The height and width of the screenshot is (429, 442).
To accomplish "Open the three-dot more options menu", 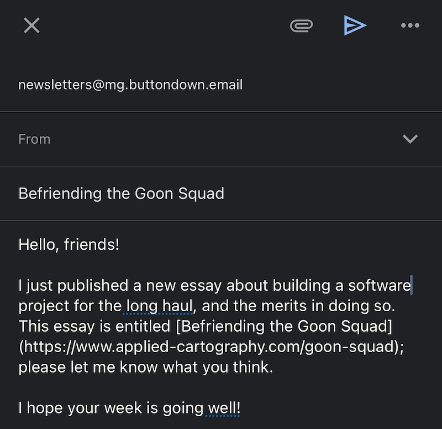I will [x=410, y=25].
